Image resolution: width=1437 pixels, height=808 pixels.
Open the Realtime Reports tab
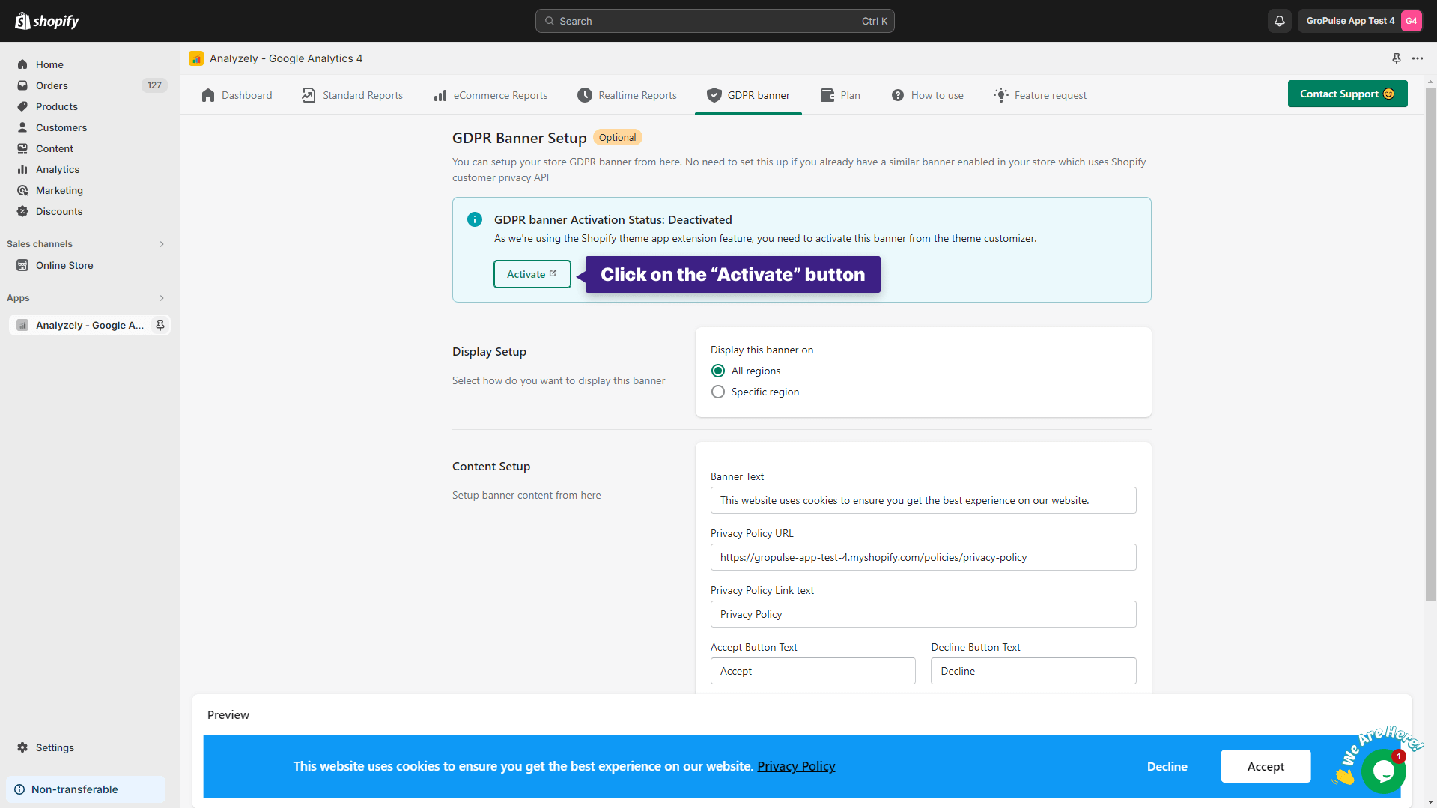pyautogui.click(x=627, y=95)
